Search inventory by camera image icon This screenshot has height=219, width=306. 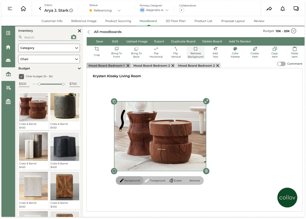(74, 37)
